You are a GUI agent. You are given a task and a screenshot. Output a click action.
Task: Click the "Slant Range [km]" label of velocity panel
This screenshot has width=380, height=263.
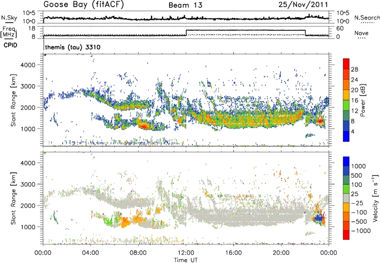pos(13,198)
